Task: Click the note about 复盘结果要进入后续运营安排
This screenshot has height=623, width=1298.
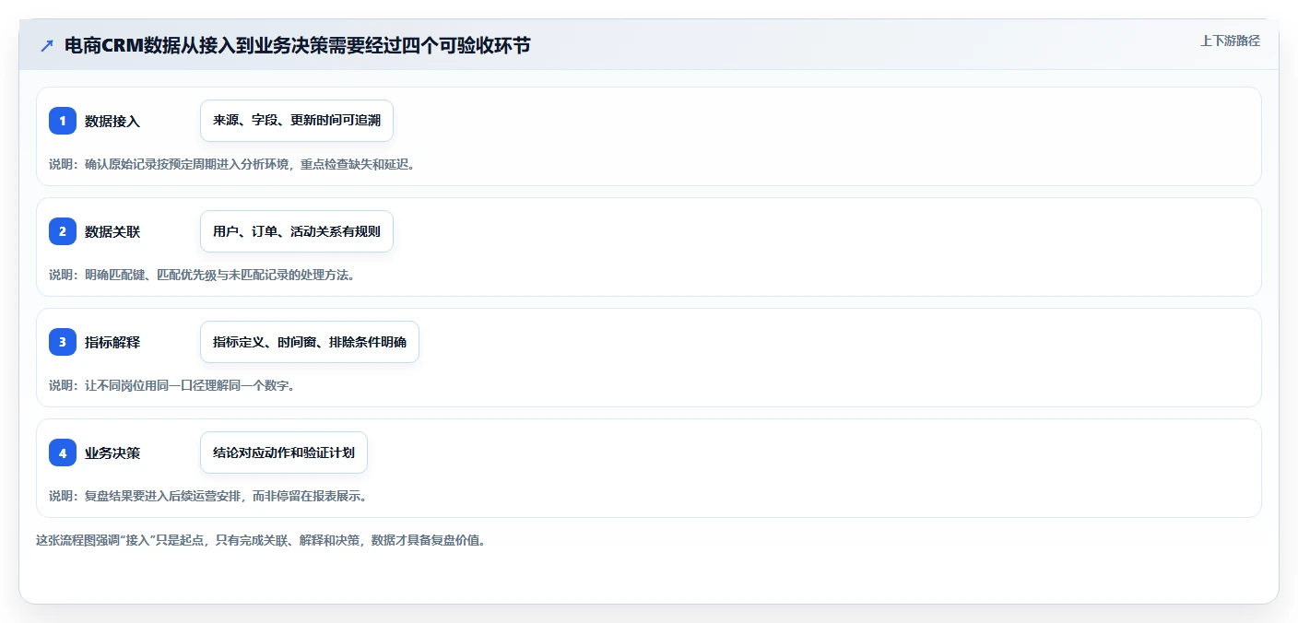Action: (x=211, y=496)
